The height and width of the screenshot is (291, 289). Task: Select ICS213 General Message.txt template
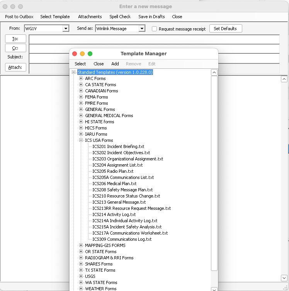[119, 202]
